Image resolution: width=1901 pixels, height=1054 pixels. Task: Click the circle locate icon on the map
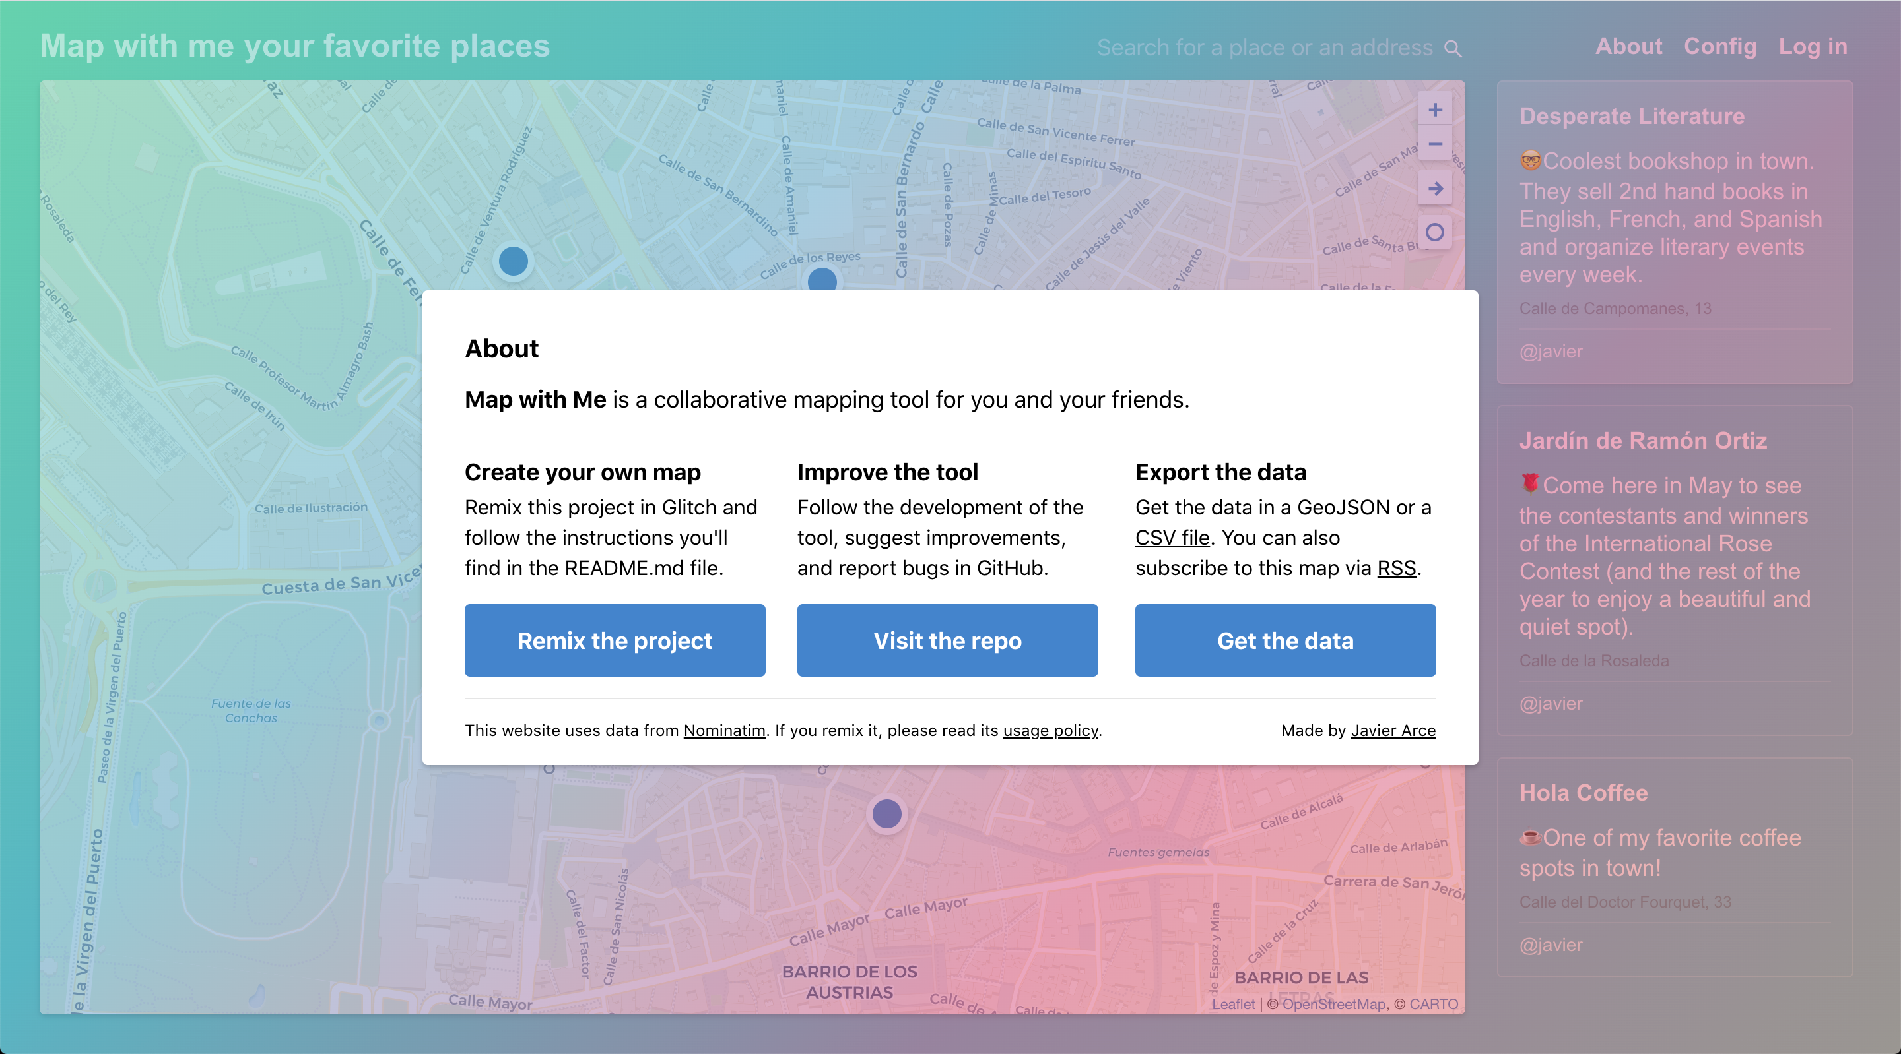1434,232
